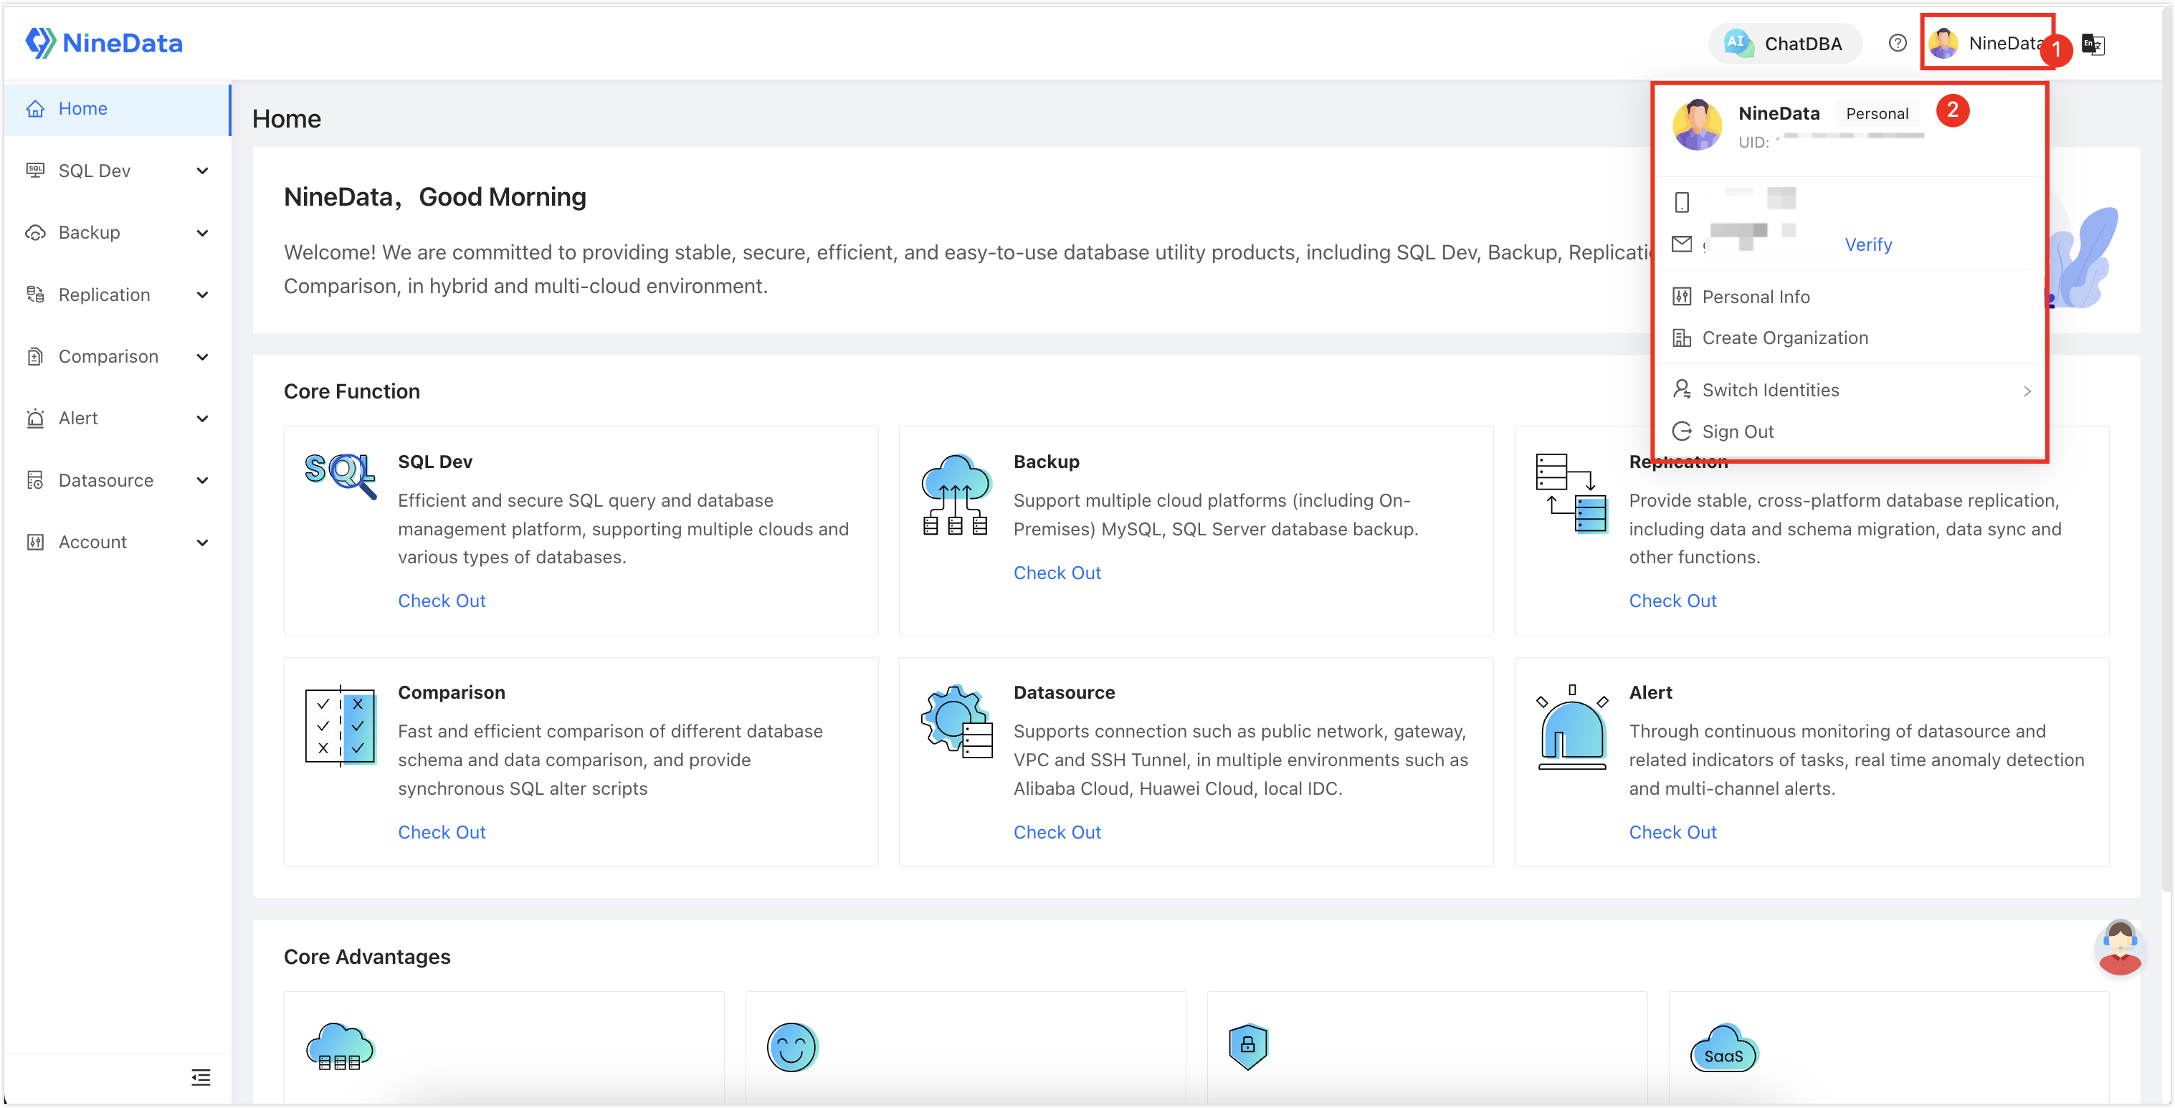The image size is (2175, 1108).
Task: Expand the Datasource sidebar menu
Action: (x=203, y=480)
